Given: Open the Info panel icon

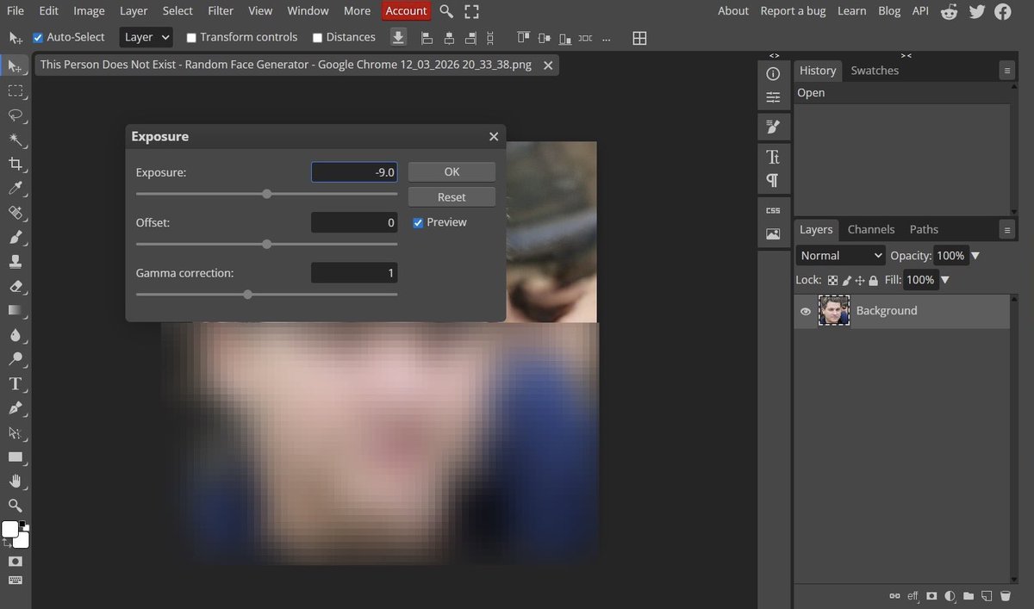Looking at the screenshot, I should (773, 74).
